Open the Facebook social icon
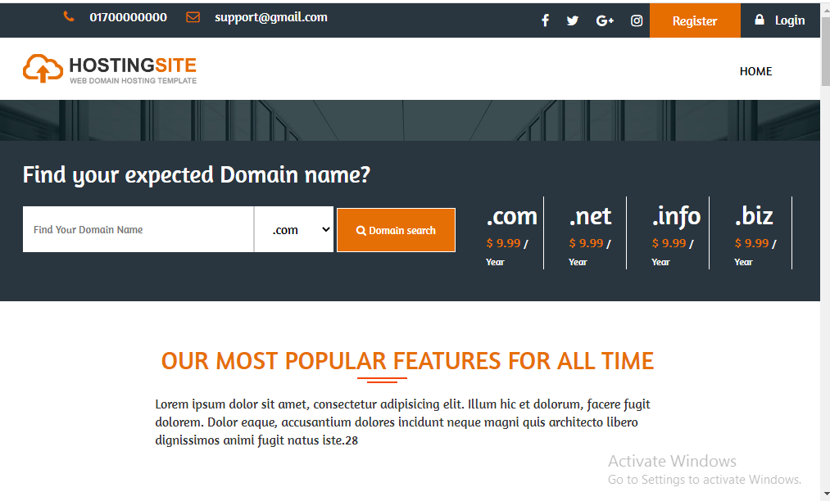 pos(545,20)
